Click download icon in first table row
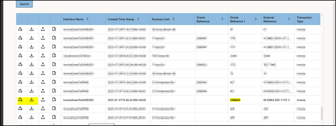 click(x=32, y=29)
